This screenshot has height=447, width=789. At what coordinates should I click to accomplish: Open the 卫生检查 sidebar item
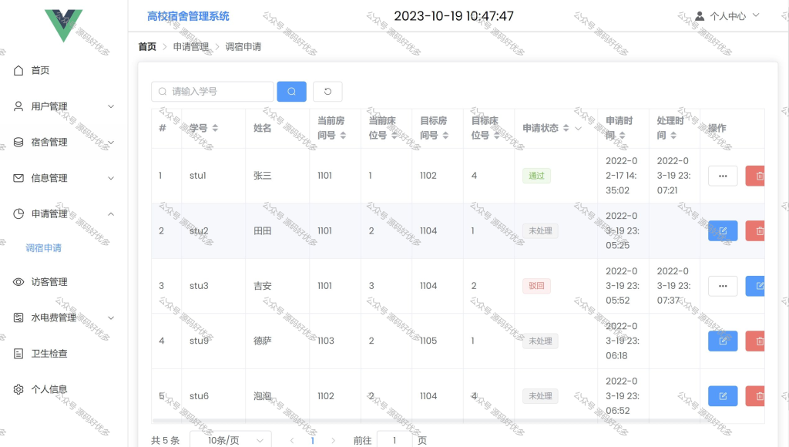point(64,354)
